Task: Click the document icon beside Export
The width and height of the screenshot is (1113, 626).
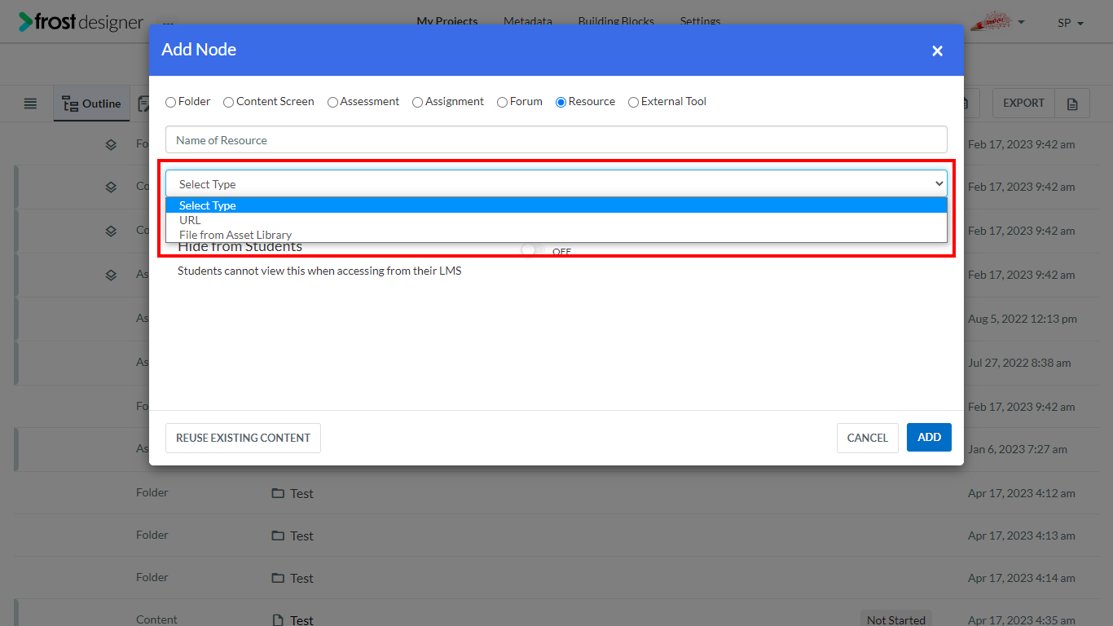Action: pos(1072,104)
